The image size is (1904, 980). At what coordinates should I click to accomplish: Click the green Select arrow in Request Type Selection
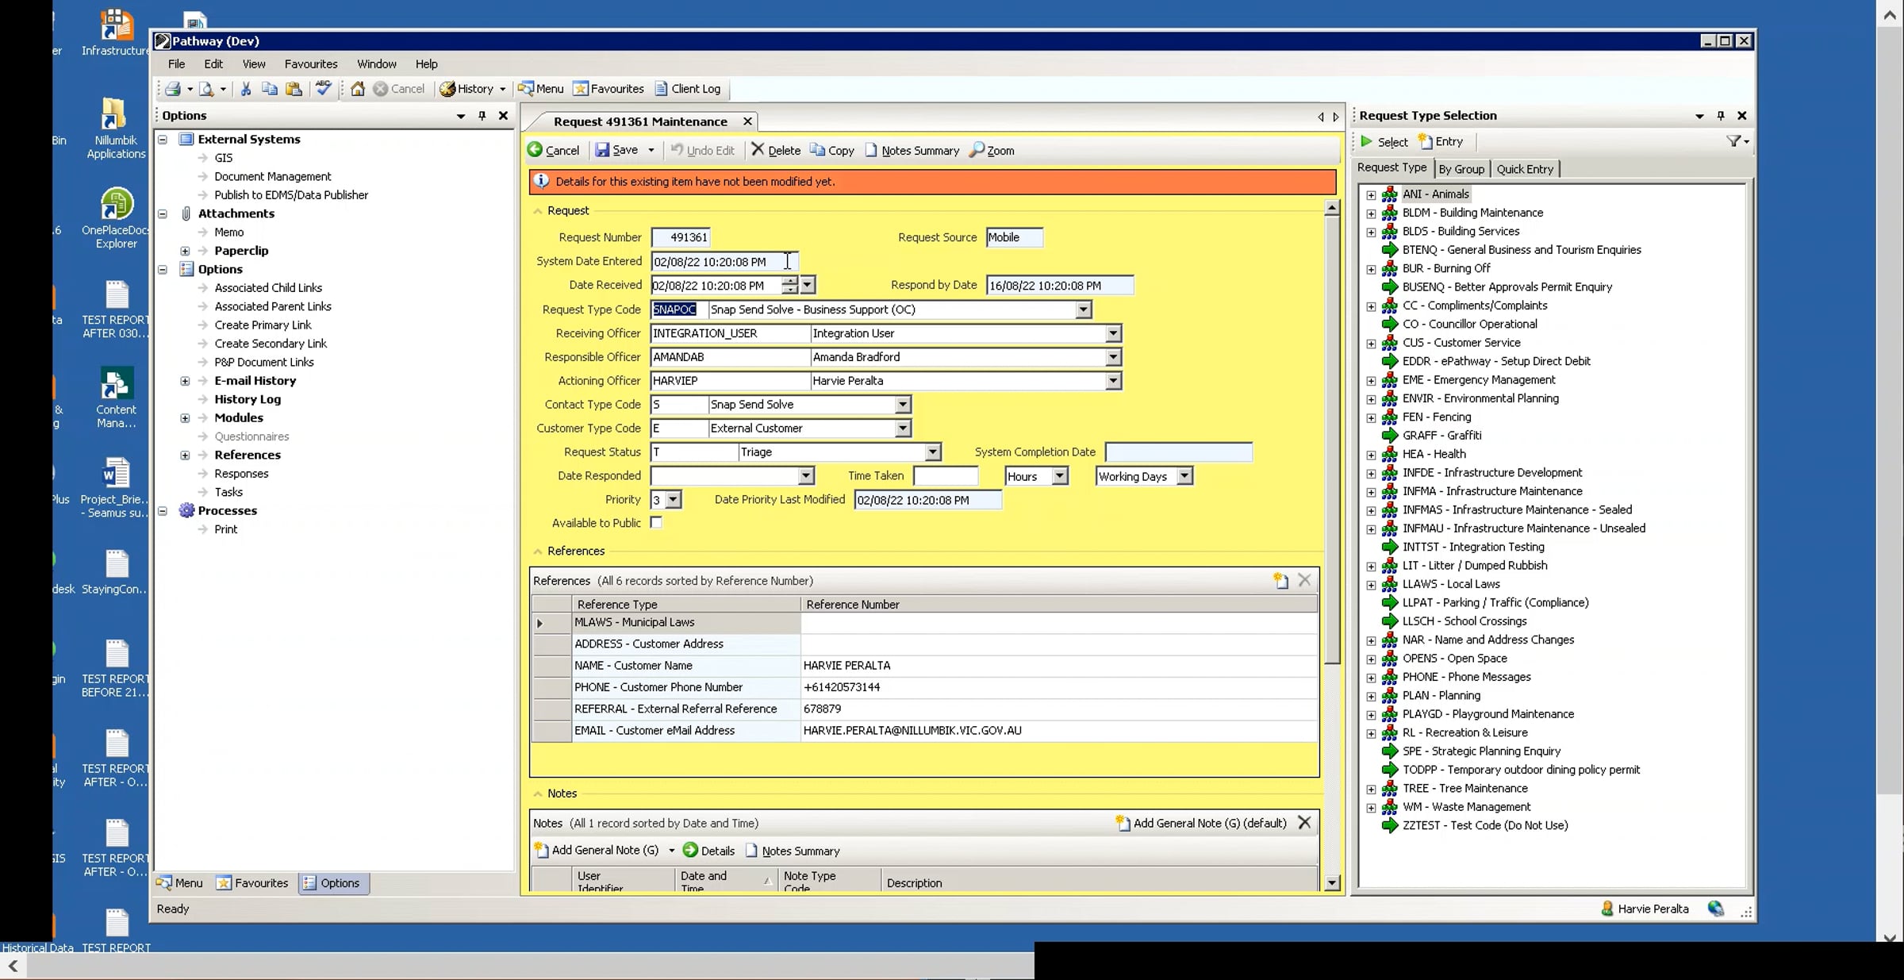coord(1367,141)
